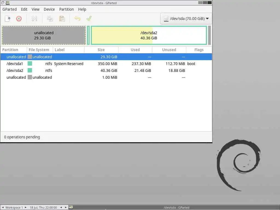Click the '237.30 MiB' used value
Image resolution: width=280 pixels, height=210 pixels.
click(x=141, y=64)
